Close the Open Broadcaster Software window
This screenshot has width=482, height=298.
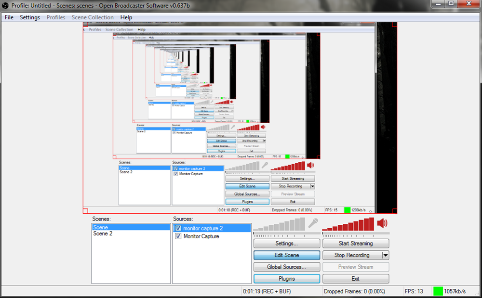tap(469, 4)
